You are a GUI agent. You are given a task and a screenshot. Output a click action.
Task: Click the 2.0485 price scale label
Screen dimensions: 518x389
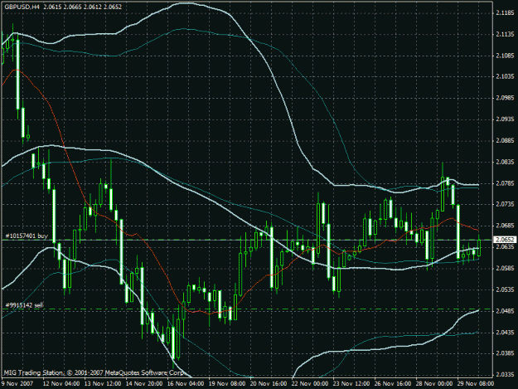pyautogui.click(x=505, y=311)
